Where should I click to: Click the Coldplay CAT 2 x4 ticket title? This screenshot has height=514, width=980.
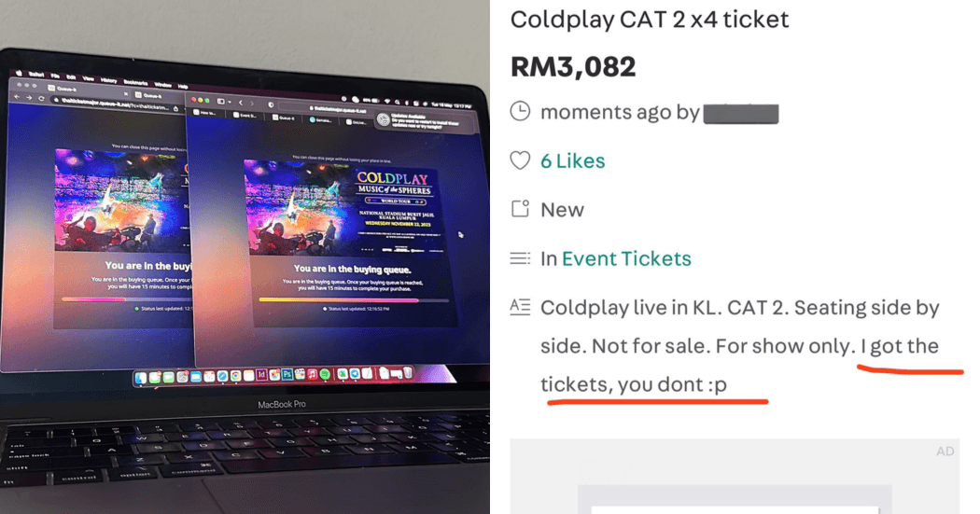(x=650, y=20)
